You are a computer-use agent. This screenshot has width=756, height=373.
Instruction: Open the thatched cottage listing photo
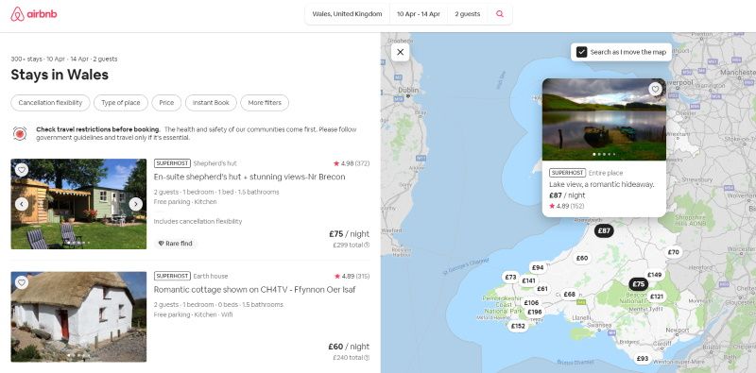click(x=78, y=316)
